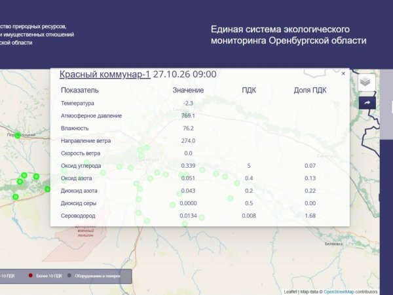Image resolution: width=393 pixels, height=295 pixels.
Task: Click the 'Доля ПДК' column header
Action: click(310, 90)
